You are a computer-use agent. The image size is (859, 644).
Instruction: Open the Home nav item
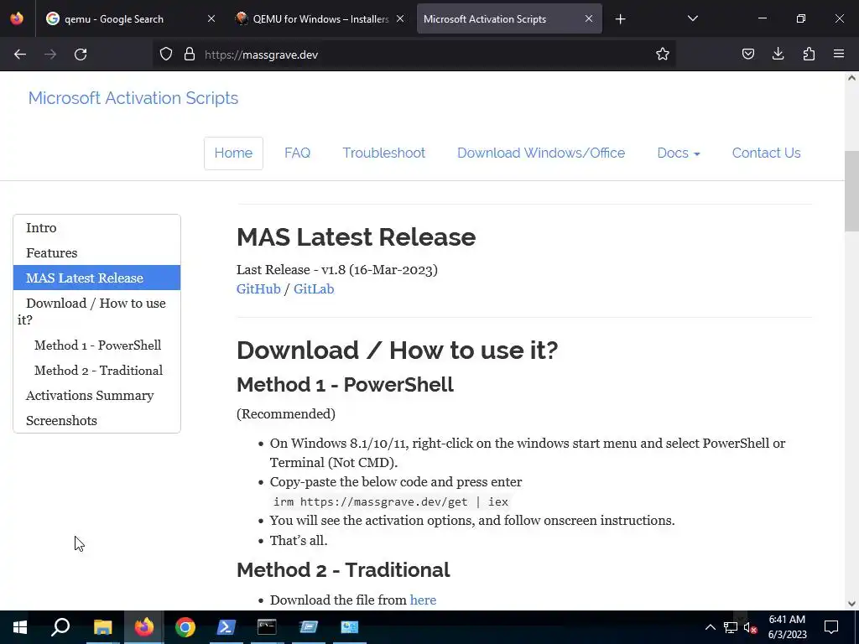point(233,153)
